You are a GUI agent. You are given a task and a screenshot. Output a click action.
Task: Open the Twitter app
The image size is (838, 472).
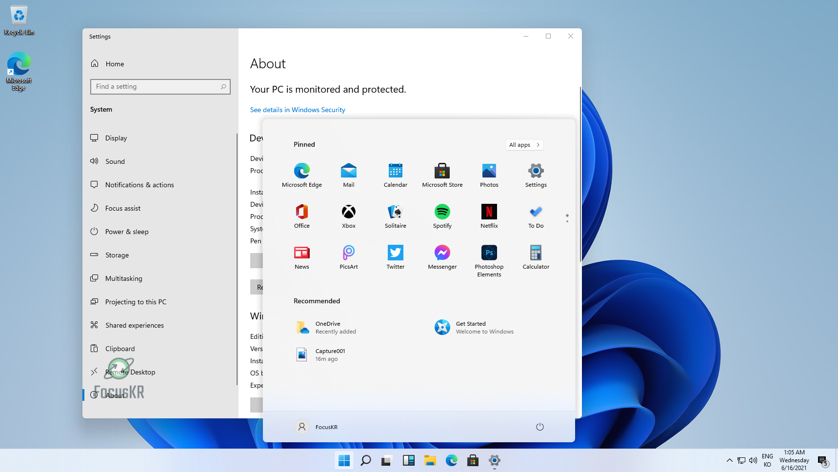click(x=396, y=257)
